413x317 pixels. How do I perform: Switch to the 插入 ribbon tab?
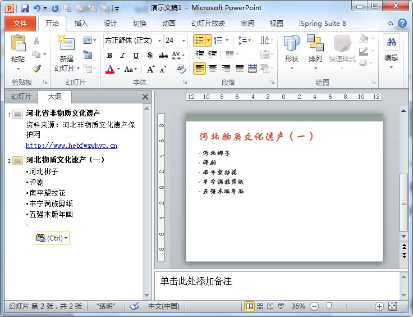81,24
